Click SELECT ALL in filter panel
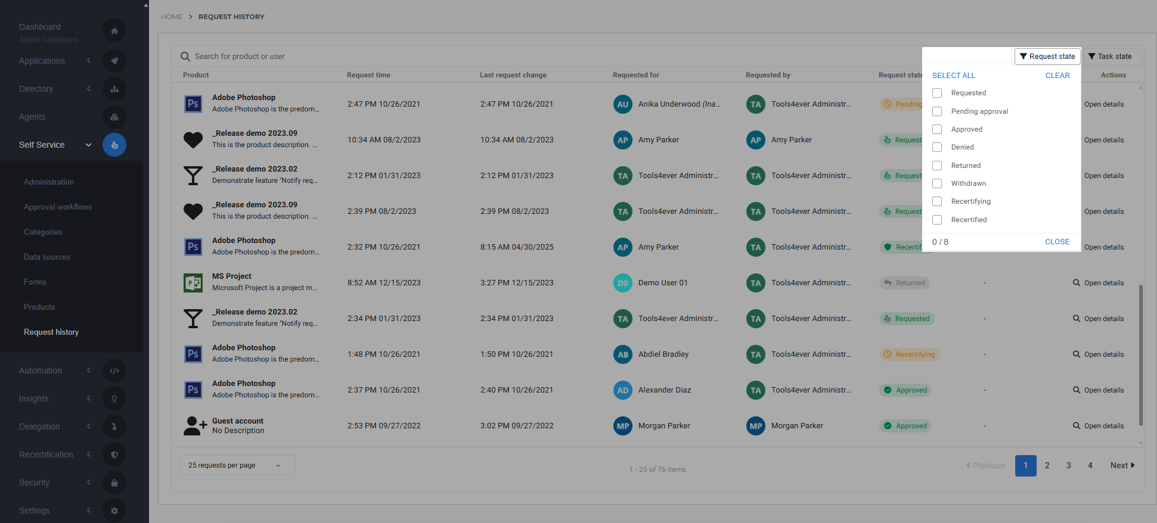The image size is (1157, 523). click(x=954, y=76)
